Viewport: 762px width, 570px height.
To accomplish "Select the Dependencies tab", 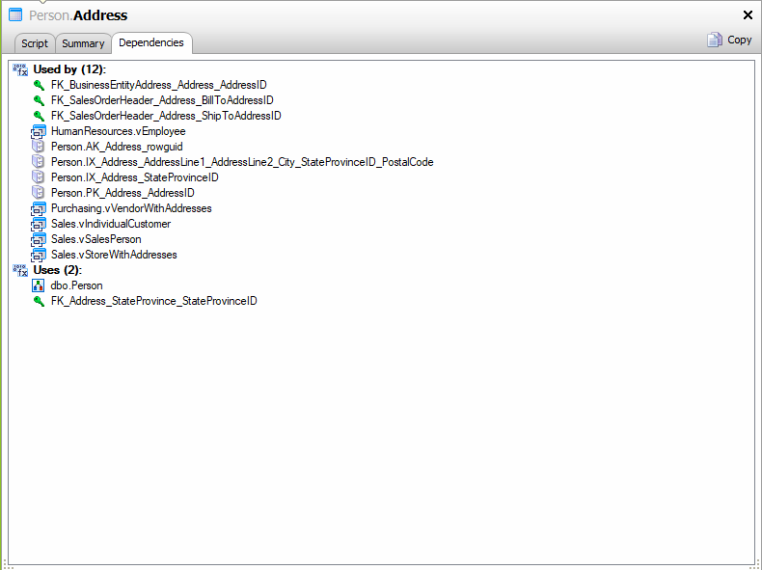I will (x=151, y=42).
